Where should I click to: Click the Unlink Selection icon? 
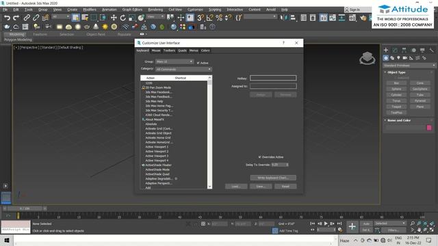pos(36,18)
